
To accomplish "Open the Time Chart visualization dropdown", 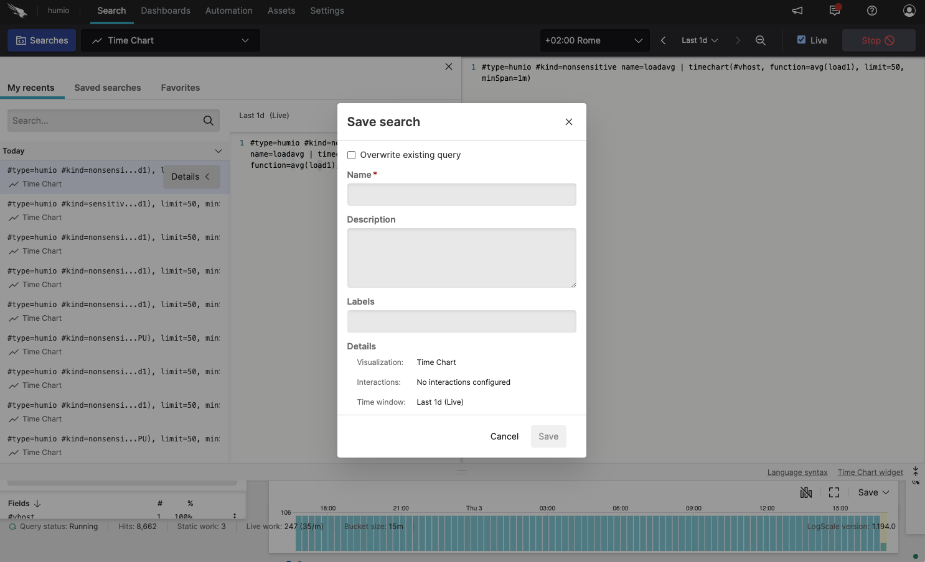I will [x=170, y=40].
